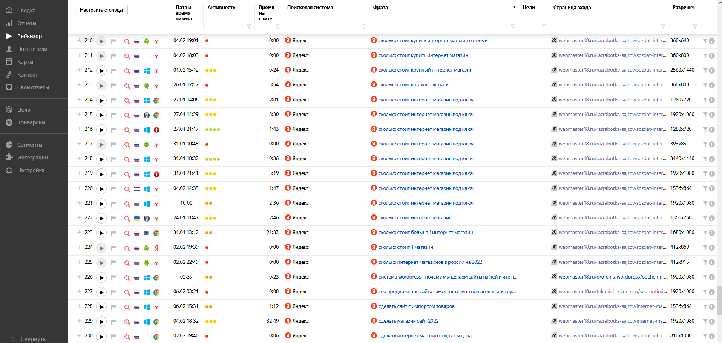The image size is (722, 343).
Task: Click the magnifier icon in row 216
Action: 127,130
